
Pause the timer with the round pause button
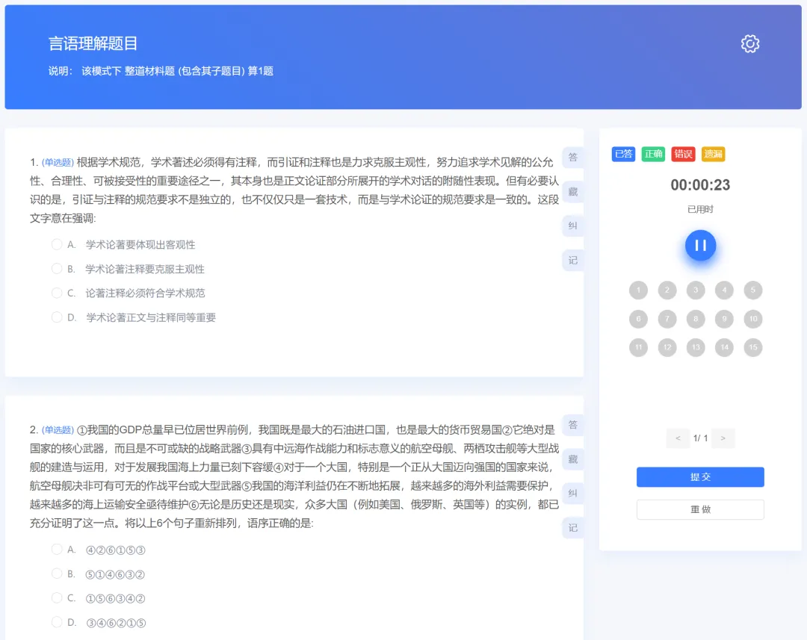(700, 246)
